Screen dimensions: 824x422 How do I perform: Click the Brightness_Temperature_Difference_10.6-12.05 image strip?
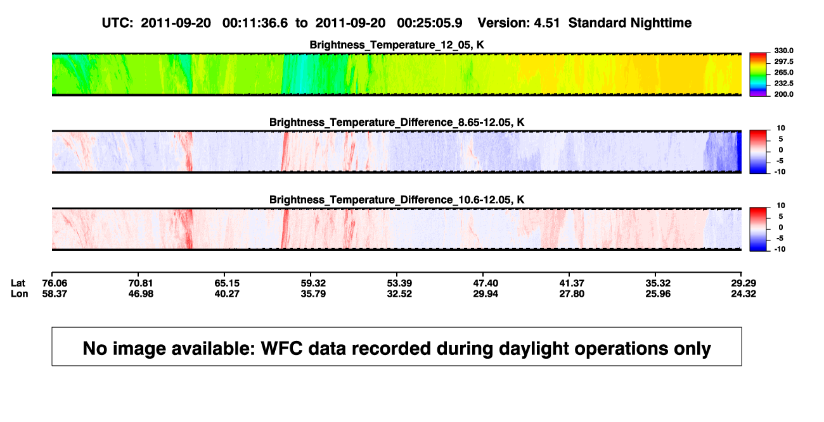tap(396, 228)
